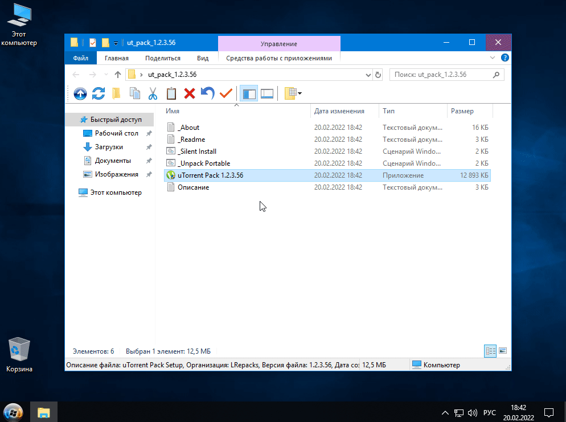Click the blue Refresh arrows toolbar icon
The height and width of the screenshot is (422, 566).
coord(98,93)
